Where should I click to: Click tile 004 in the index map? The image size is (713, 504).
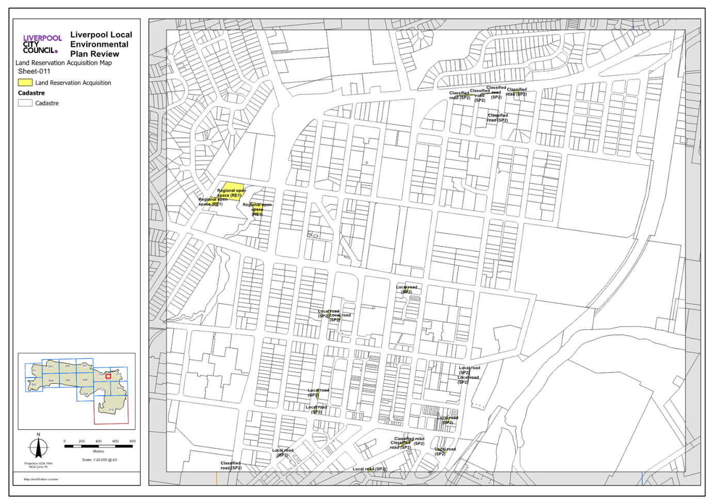[x=51, y=381]
